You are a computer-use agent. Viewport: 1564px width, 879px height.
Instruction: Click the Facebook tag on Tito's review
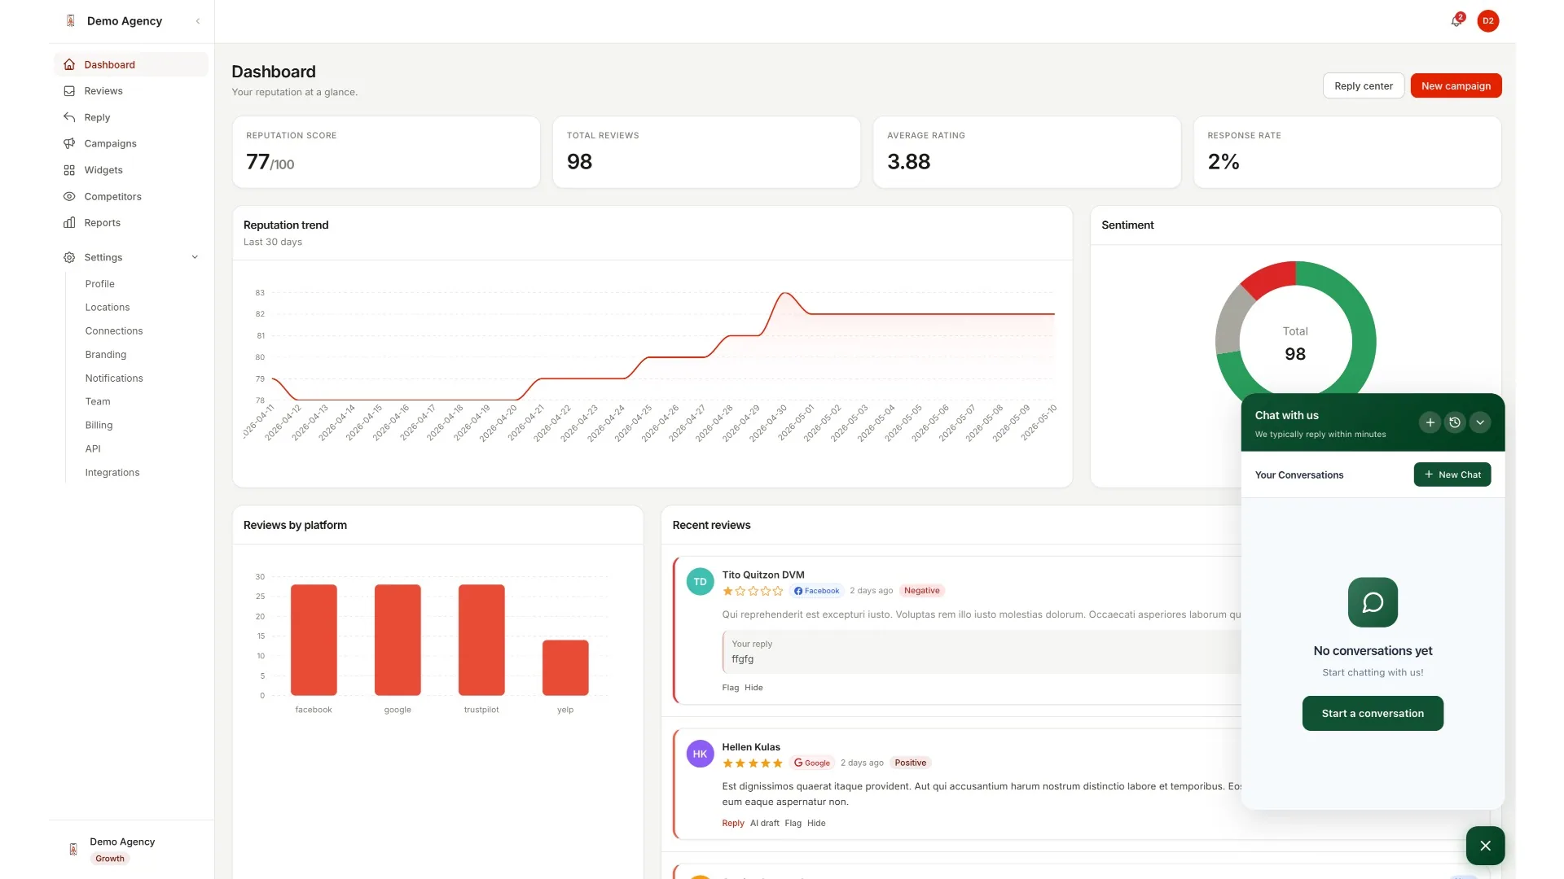(x=816, y=591)
